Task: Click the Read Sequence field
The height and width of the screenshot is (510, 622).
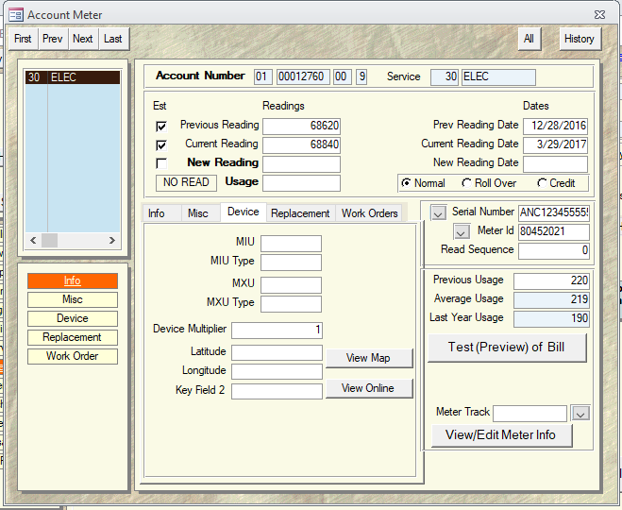Action: coord(554,251)
